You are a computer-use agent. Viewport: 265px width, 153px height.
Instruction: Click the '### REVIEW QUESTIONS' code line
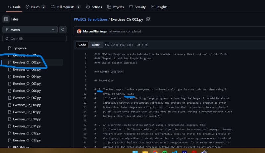[x=109, y=72]
